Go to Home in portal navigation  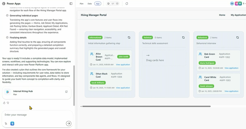[x=222, y=15]
